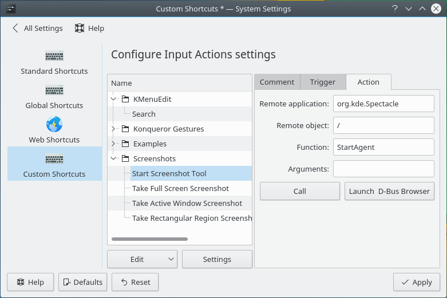Collapse the KMenuEdit tree group
Screen dimensions: 447x298
(113, 99)
